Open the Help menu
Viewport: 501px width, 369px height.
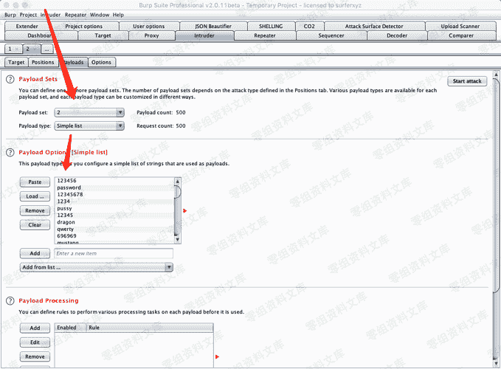[x=118, y=14]
